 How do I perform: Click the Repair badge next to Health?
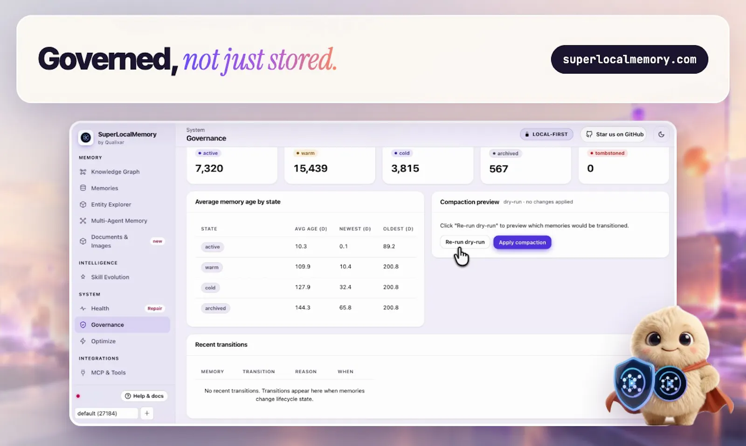155,309
